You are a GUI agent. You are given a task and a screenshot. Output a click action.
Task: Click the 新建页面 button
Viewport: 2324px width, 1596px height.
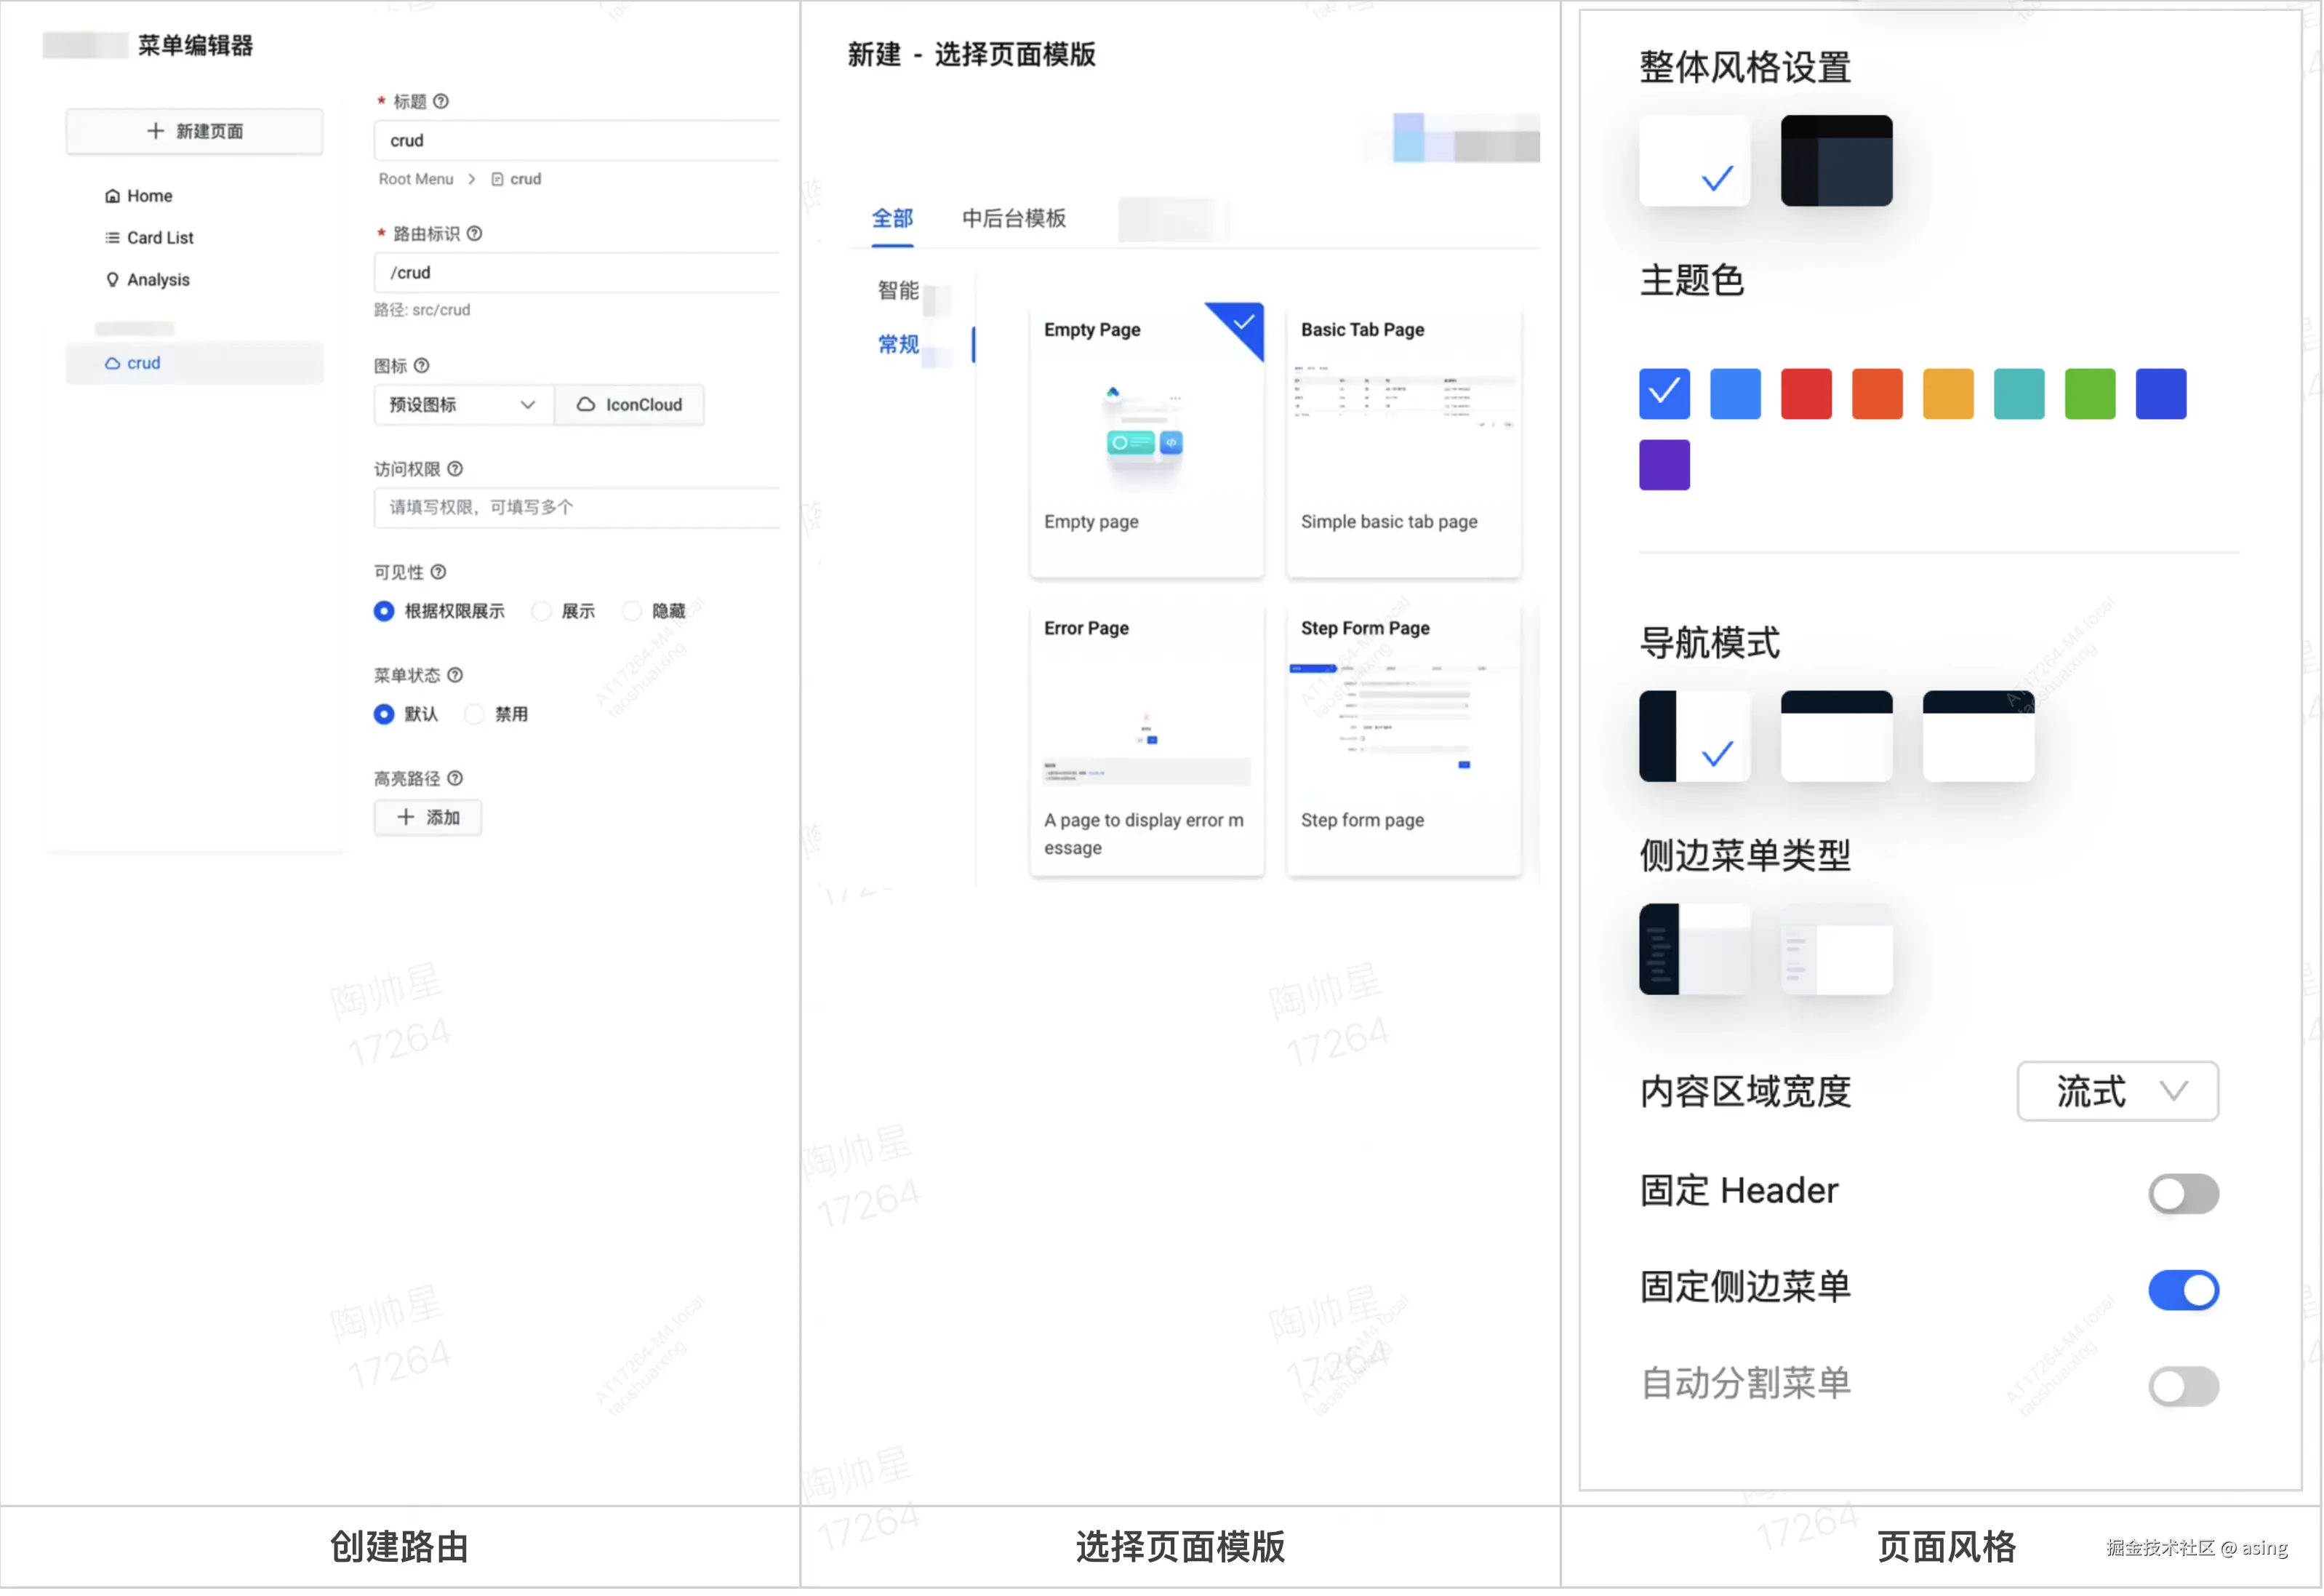pos(194,130)
